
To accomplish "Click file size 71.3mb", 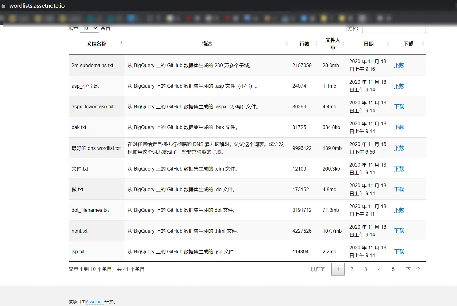I will click(331, 210).
